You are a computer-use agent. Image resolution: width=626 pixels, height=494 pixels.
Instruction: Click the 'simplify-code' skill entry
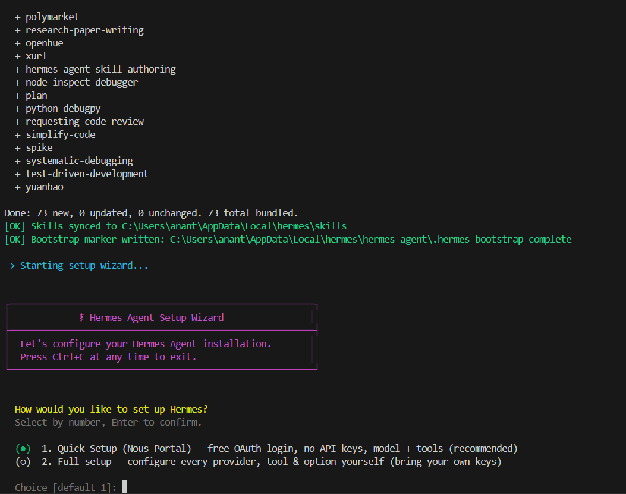click(60, 134)
